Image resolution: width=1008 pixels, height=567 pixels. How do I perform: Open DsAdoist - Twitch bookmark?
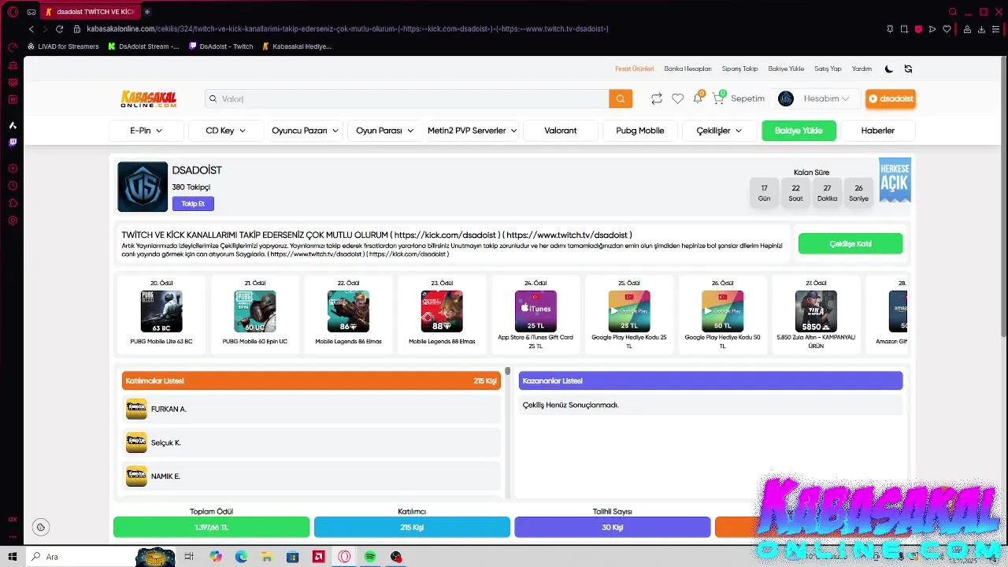(x=220, y=46)
